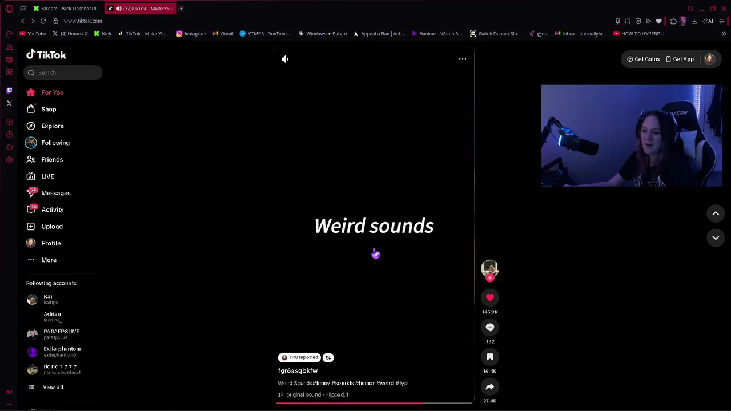Click the You reposted badge
Viewport: 731px width, 411px height.
299,357
